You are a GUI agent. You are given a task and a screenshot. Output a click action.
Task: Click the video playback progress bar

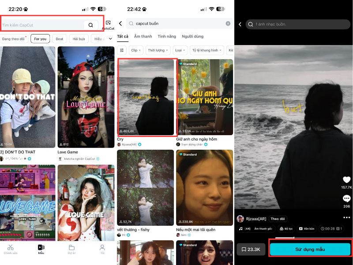[293, 238]
